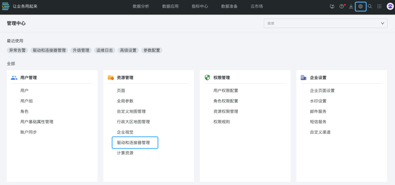Click the 参数配置 recent tag

point(152,50)
